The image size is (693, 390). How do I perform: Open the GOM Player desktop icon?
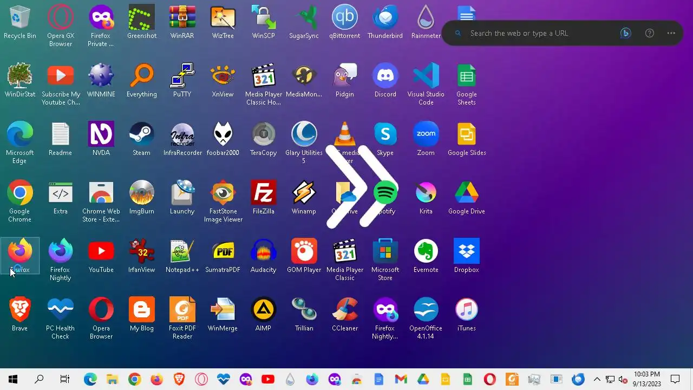tap(304, 257)
